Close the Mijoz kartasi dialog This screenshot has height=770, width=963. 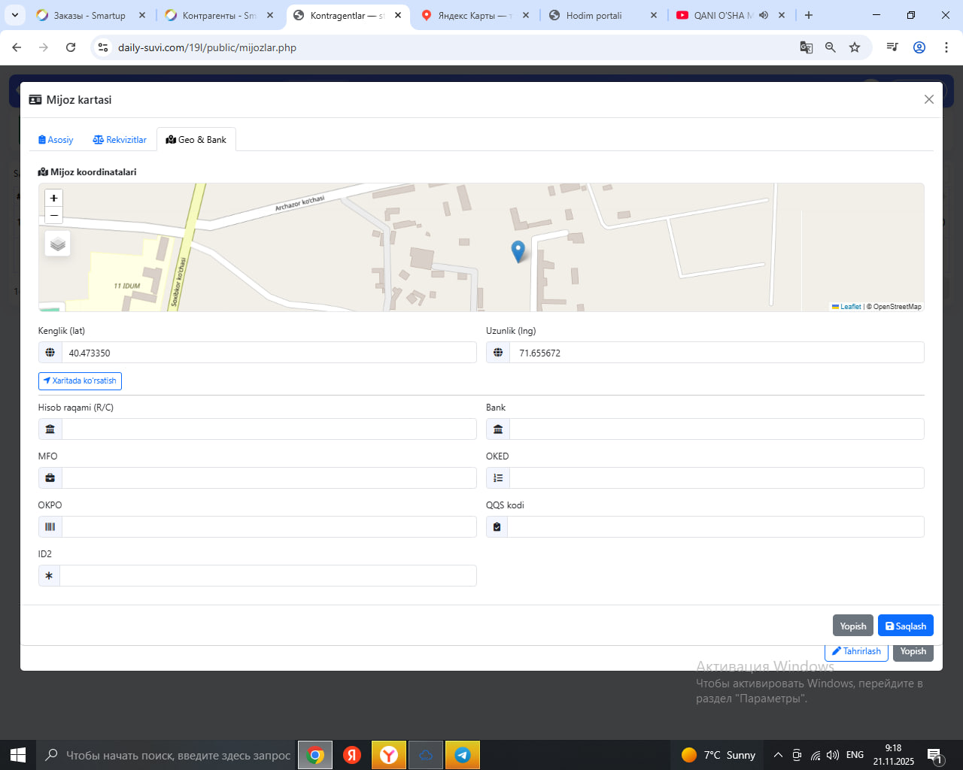929,99
